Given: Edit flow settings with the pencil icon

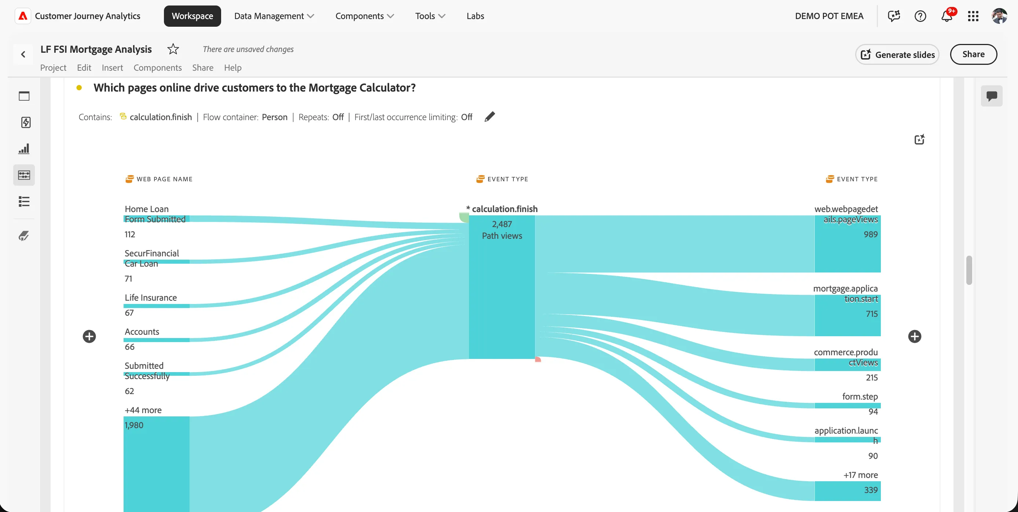Looking at the screenshot, I should (x=489, y=117).
